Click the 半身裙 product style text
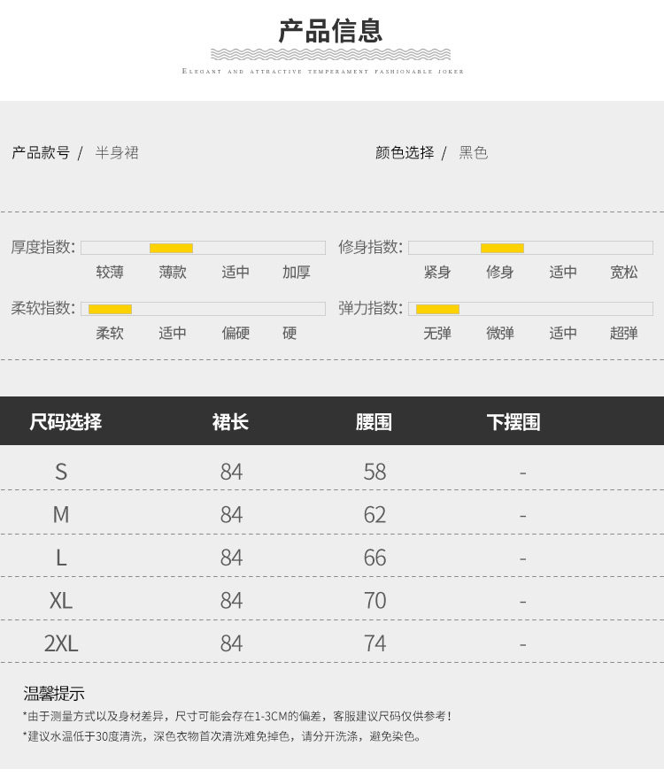Image resolution: width=664 pixels, height=777 pixels. (x=117, y=153)
